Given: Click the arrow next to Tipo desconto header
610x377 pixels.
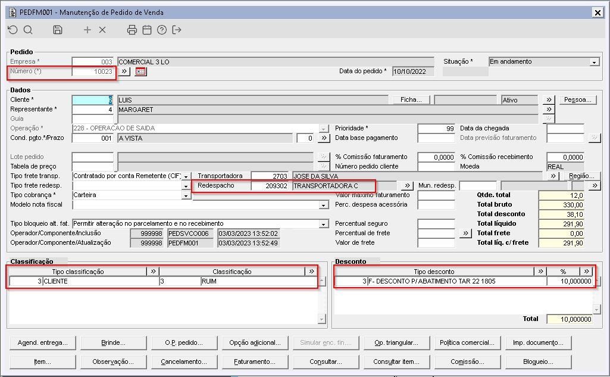Looking at the screenshot, I should pyautogui.click(x=540, y=271).
